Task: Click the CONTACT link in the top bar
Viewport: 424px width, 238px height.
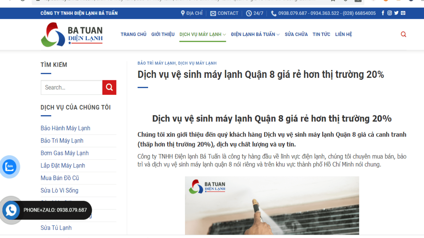Action: click(228, 13)
